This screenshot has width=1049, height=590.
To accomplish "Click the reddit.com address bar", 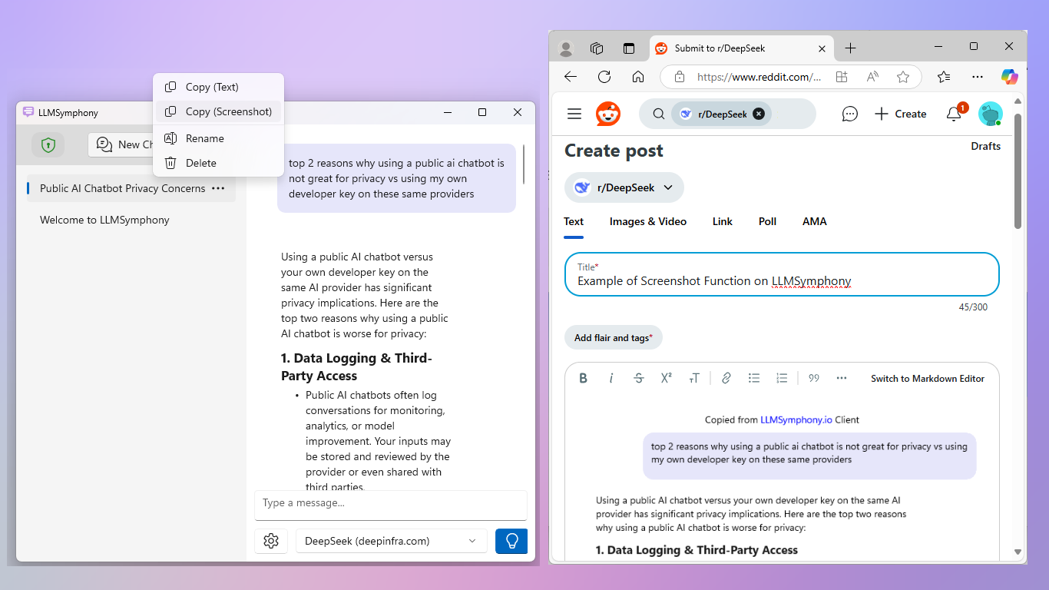I will coord(758,77).
